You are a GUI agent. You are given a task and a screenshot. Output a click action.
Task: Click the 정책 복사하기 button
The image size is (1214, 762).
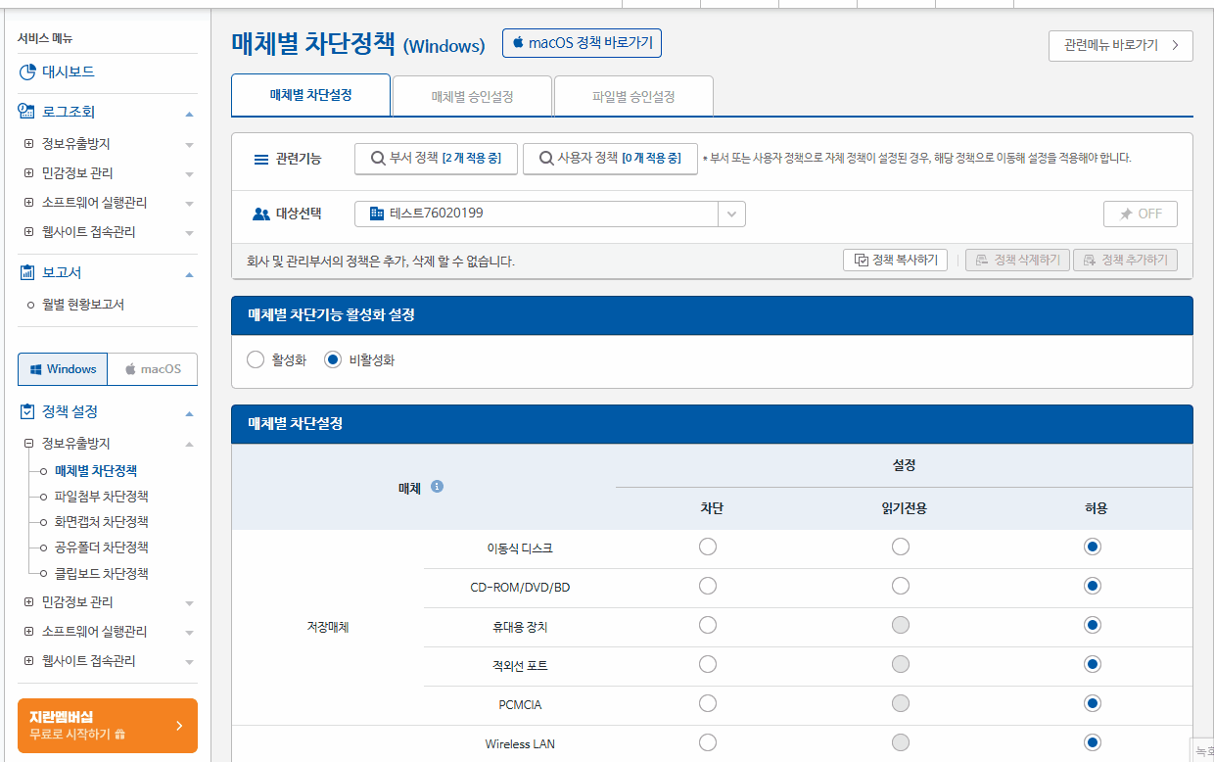[x=894, y=260]
